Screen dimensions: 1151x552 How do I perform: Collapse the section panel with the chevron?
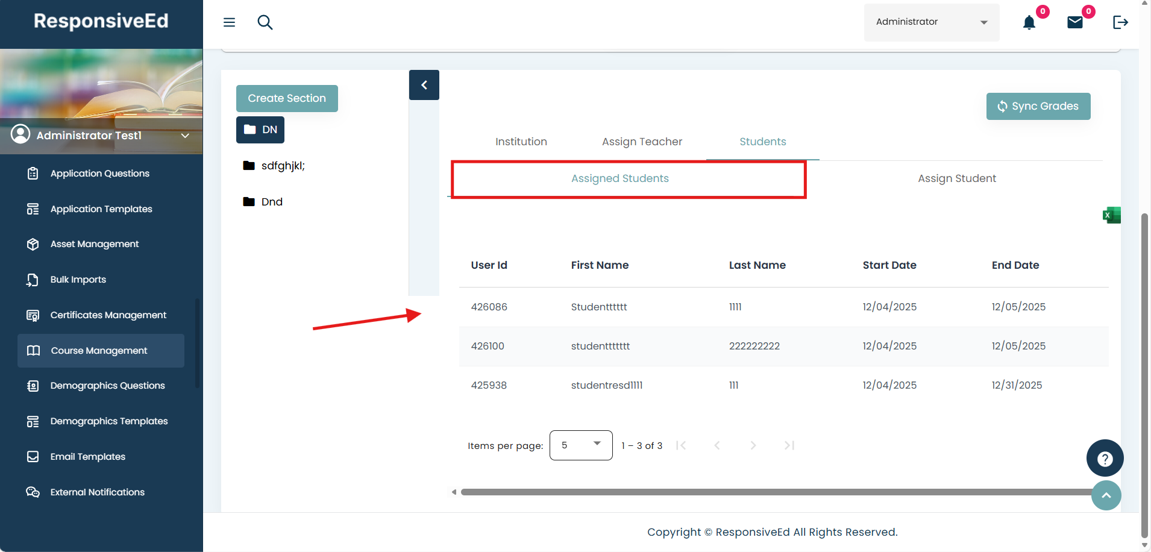coord(424,85)
